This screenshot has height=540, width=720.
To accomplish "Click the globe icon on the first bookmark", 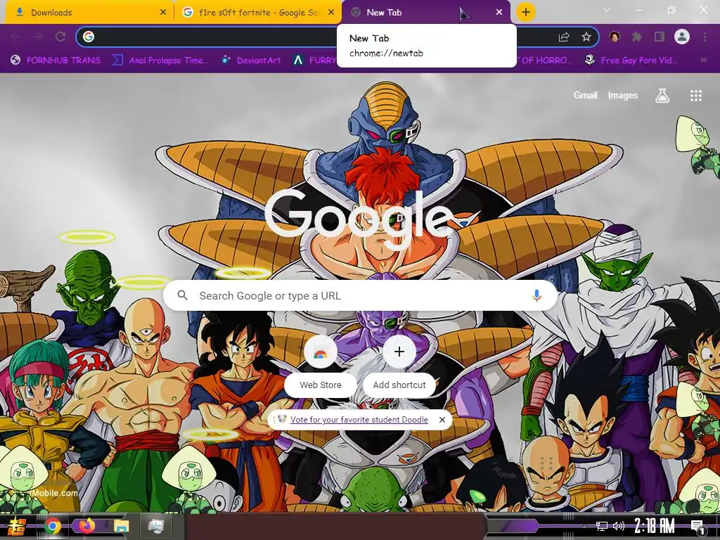I will point(15,60).
